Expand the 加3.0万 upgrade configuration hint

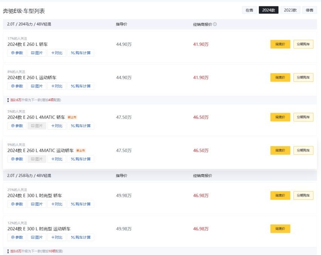(35, 251)
